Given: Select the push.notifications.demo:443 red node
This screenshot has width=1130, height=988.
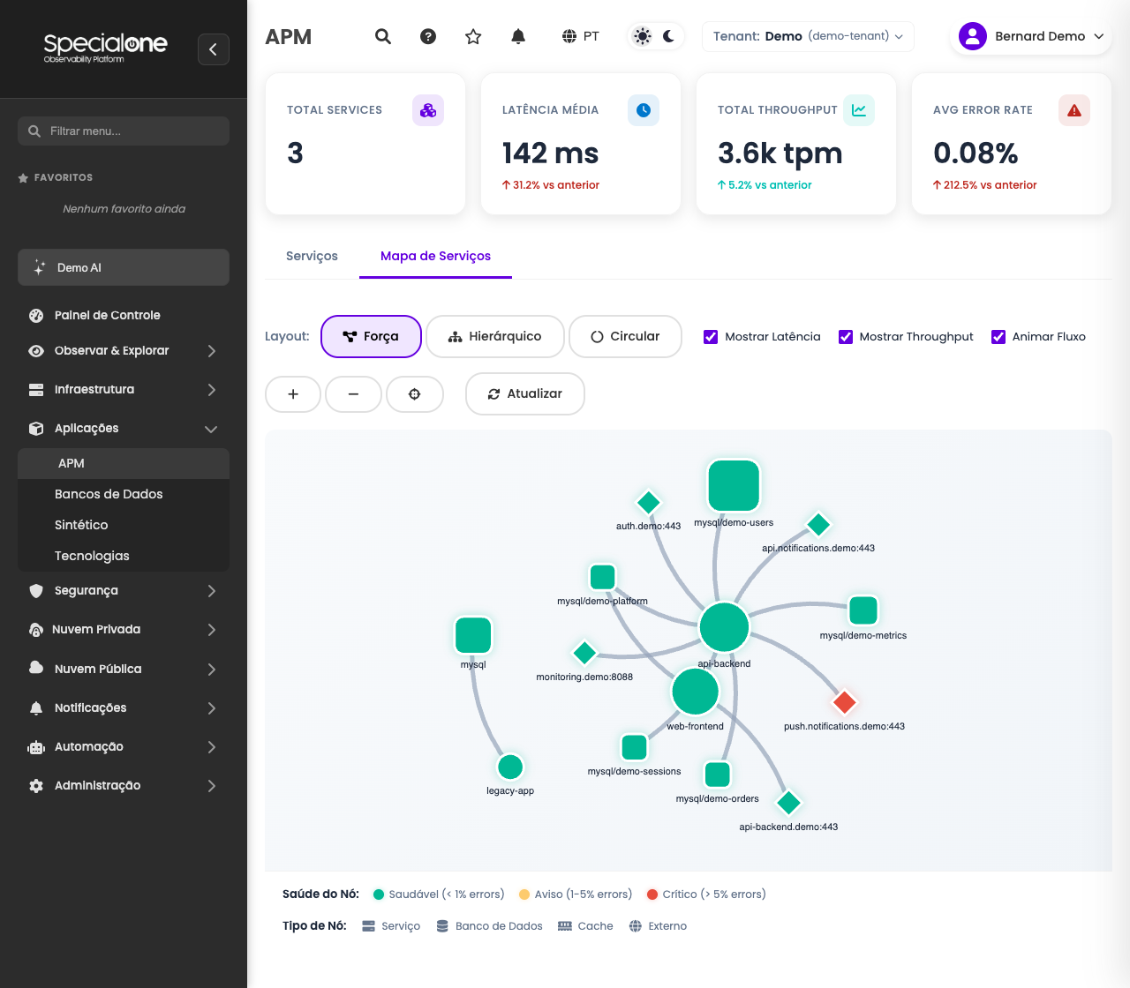Looking at the screenshot, I should 845,702.
